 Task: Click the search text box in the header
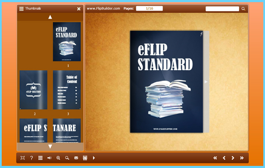222,9
